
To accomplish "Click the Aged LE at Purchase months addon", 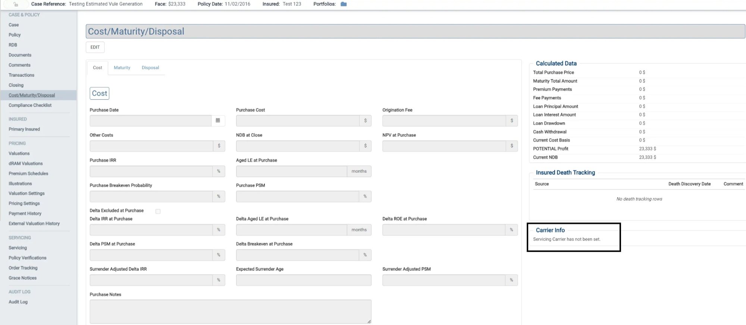I will [359, 171].
